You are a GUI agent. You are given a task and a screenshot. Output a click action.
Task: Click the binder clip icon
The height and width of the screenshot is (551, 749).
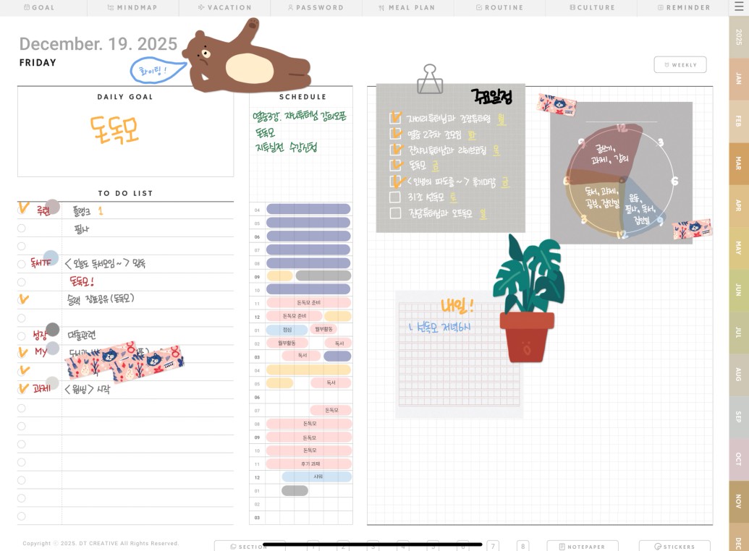(430, 79)
